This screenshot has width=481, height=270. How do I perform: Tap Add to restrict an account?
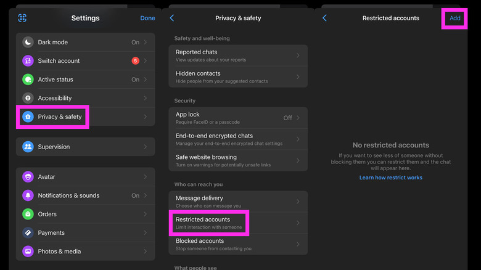[x=454, y=18]
